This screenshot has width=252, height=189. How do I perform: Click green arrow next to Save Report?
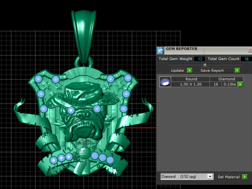pos(237,70)
